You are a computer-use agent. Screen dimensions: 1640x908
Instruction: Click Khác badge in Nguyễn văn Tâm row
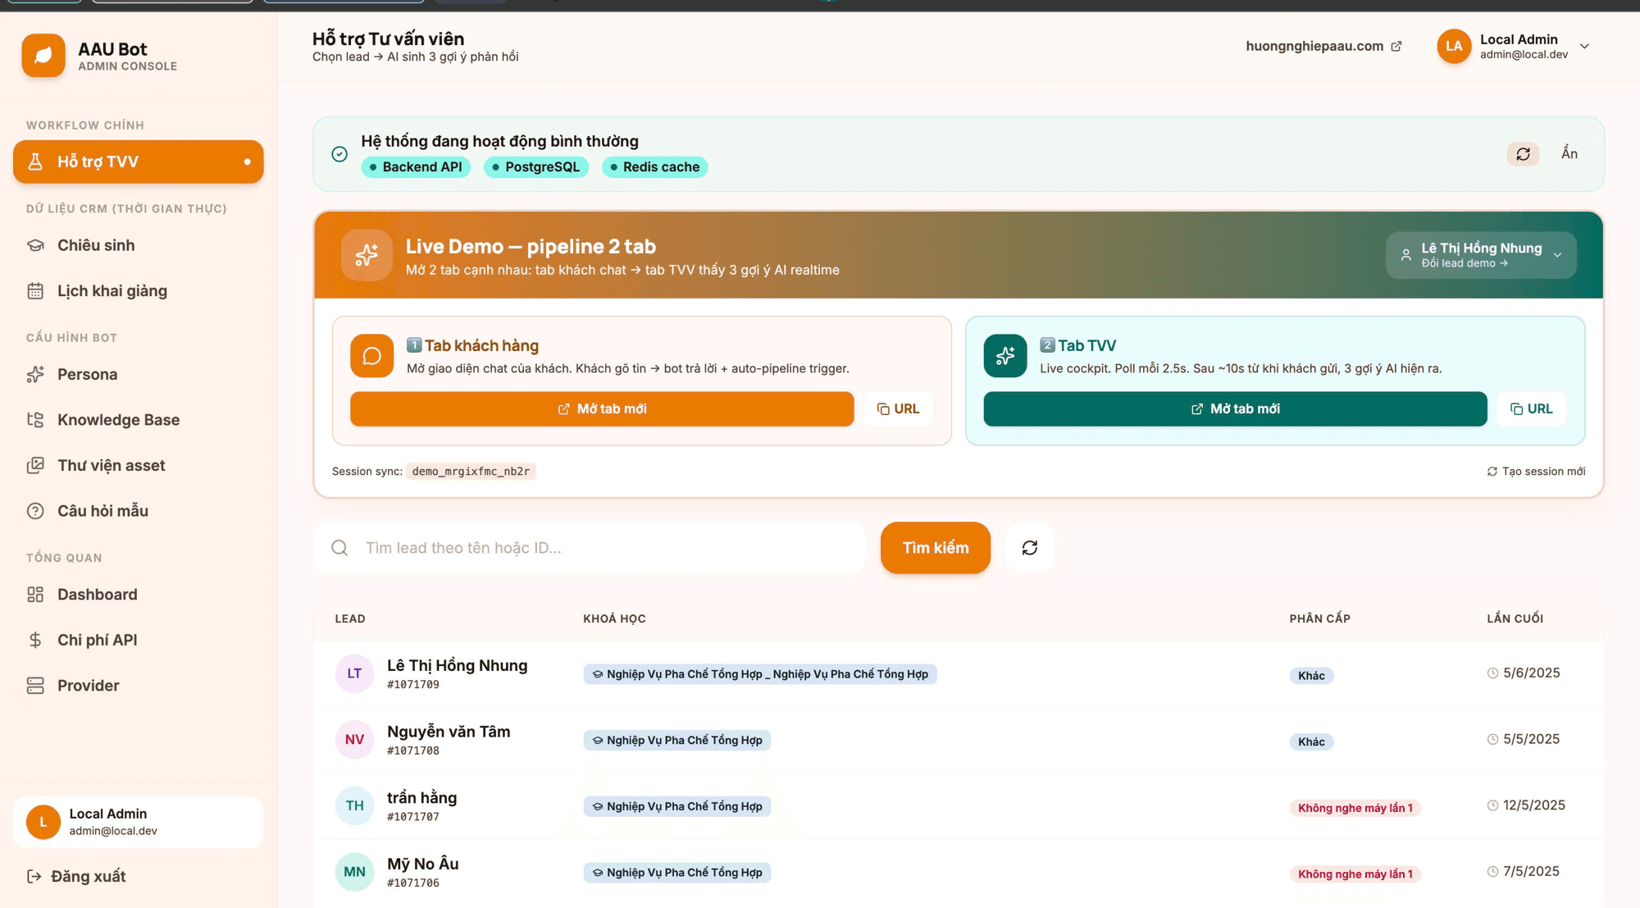coord(1311,742)
